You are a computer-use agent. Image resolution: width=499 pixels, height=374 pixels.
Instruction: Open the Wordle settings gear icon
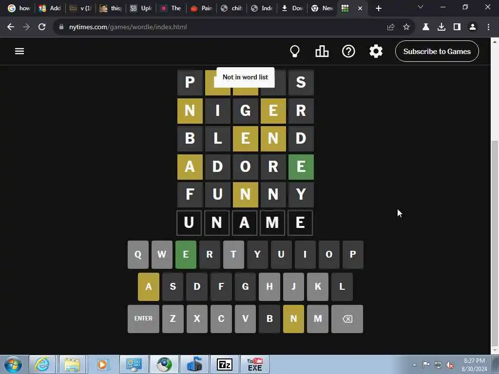376,51
